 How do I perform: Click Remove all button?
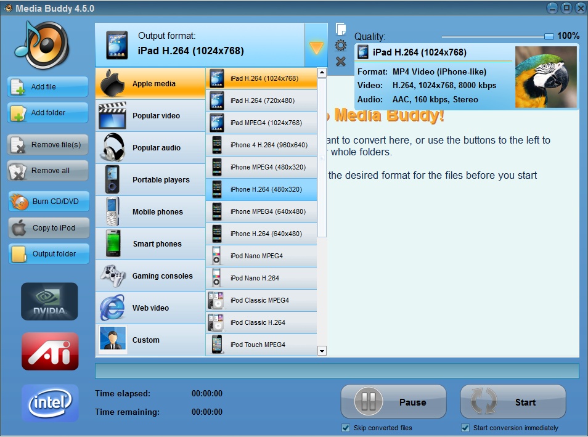pyautogui.click(x=47, y=171)
